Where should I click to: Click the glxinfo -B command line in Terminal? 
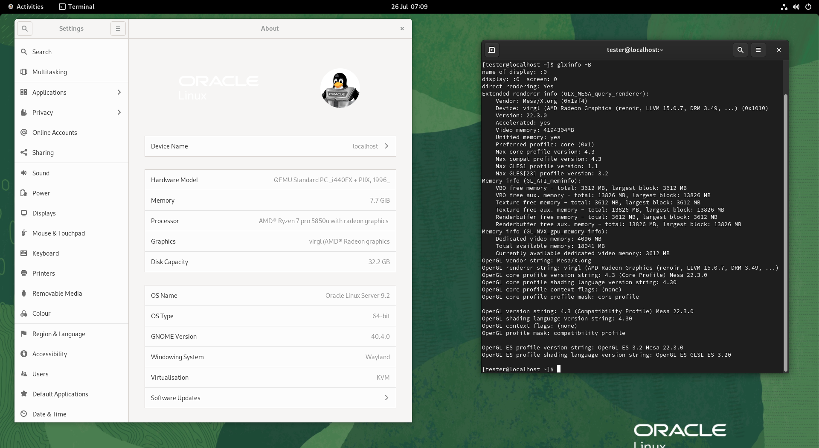coord(537,65)
